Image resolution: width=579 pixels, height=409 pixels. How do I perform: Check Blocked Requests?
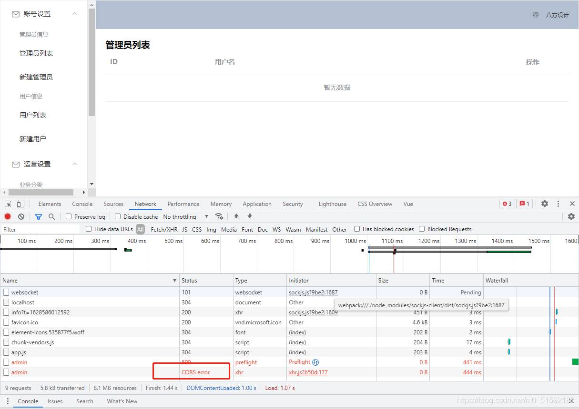coord(422,229)
